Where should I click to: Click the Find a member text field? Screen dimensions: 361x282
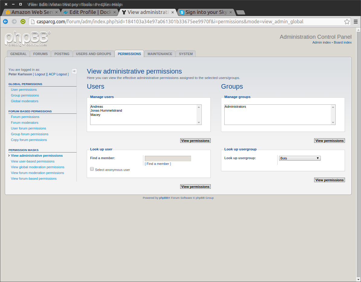(x=168, y=159)
